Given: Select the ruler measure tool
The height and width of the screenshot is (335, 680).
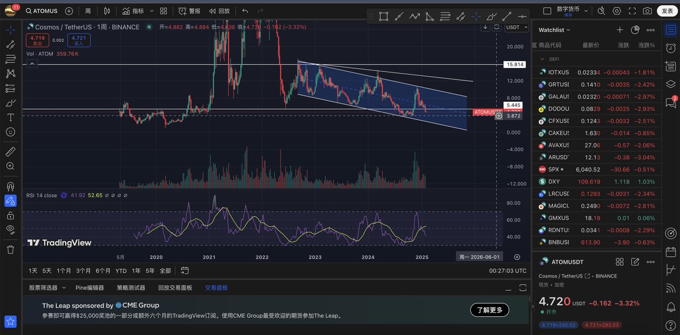Looking at the screenshot, I should 10,151.
